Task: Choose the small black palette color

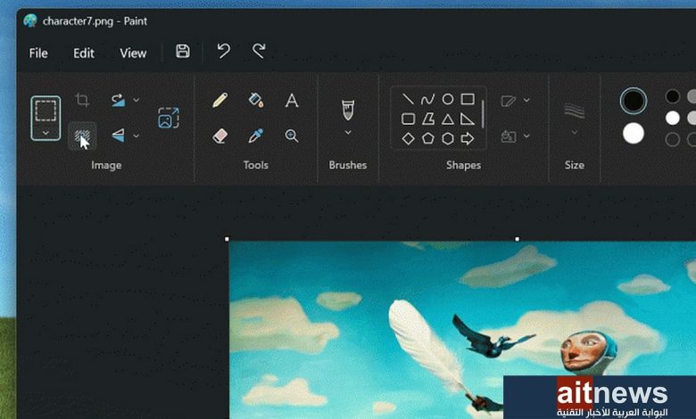Action: coord(673,96)
